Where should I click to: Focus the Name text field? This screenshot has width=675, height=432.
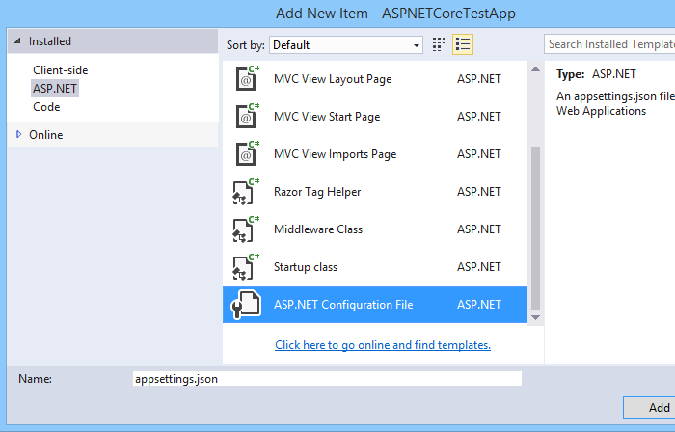point(327,379)
